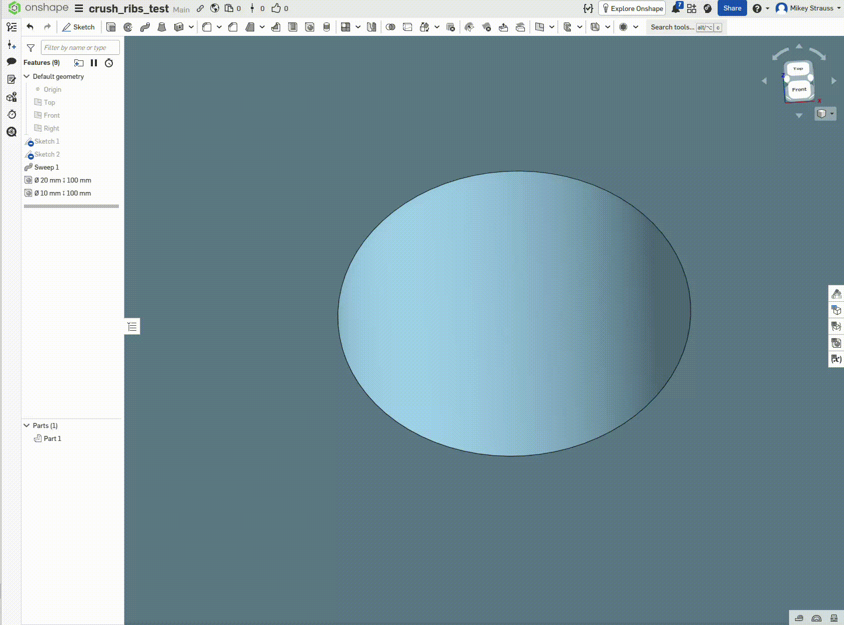Open the Fillet tool dropdown arrow
Image resolution: width=844 pixels, height=625 pixels.
tap(219, 27)
